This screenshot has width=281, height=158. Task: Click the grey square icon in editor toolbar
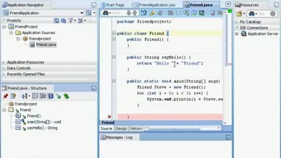(170, 13)
